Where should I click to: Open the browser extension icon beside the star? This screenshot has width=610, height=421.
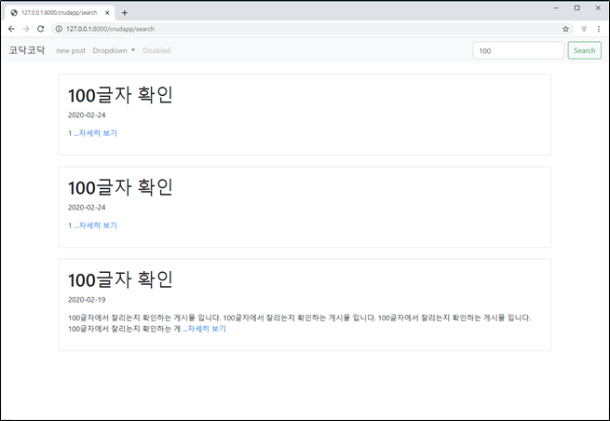584,29
